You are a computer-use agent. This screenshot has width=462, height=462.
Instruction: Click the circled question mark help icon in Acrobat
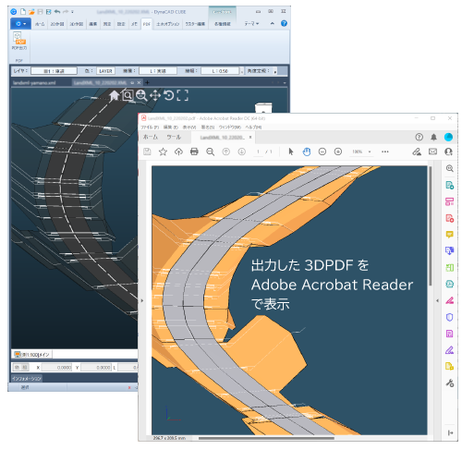pos(419,137)
